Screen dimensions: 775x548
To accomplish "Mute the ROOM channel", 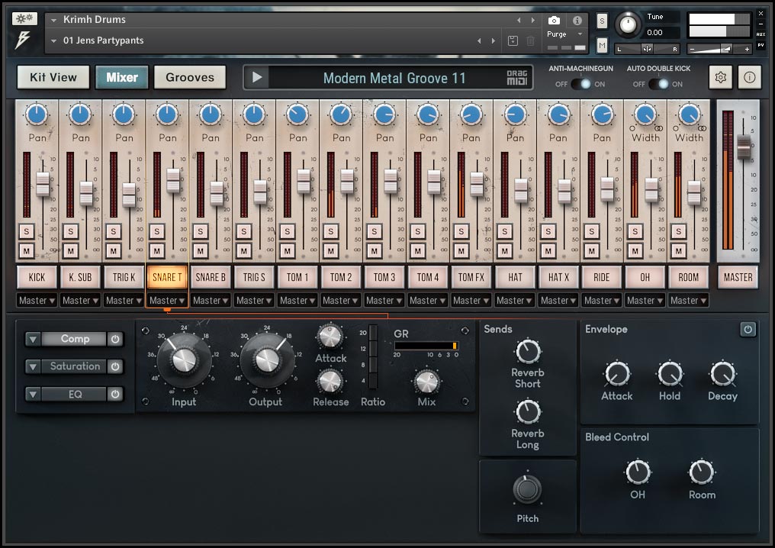I will coord(678,251).
